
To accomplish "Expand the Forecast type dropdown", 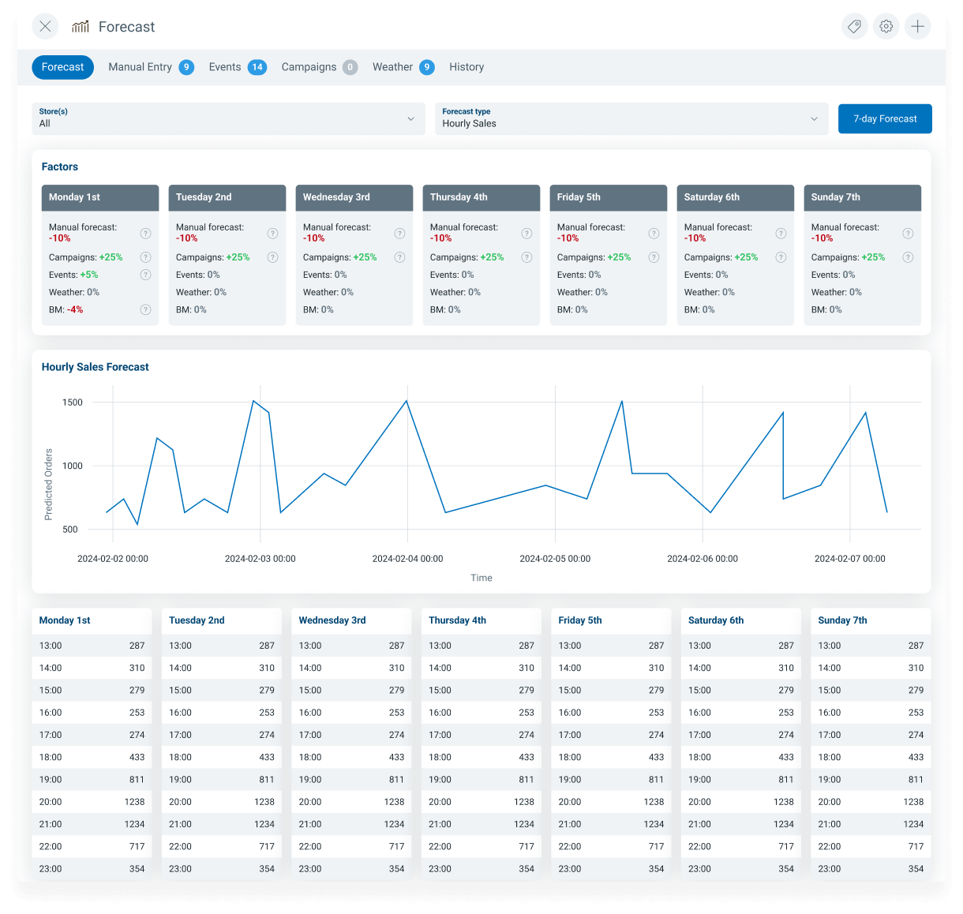I will click(631, 118).
